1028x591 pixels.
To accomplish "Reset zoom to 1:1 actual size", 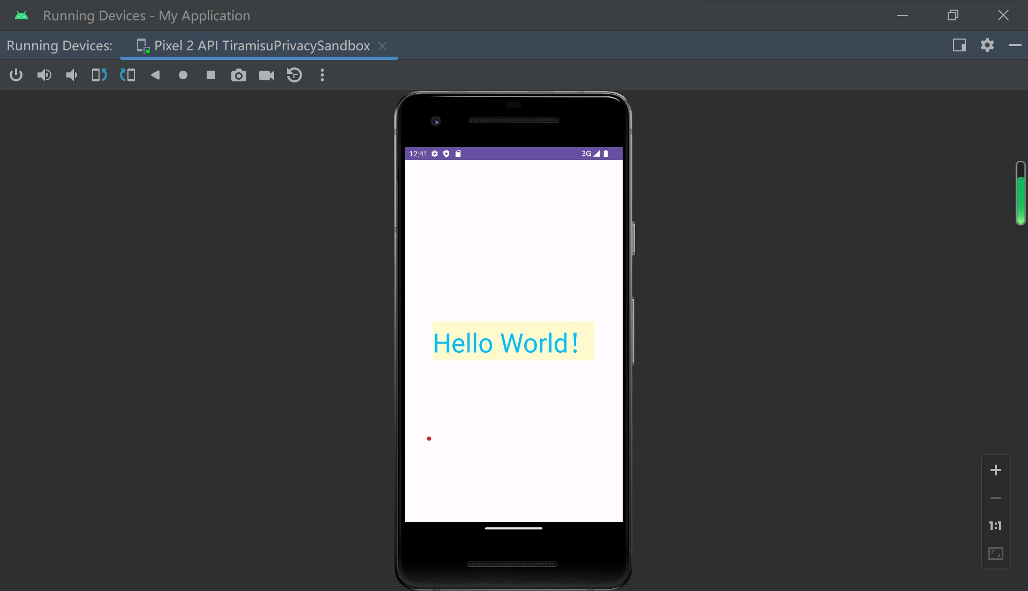I will point(996,526).
